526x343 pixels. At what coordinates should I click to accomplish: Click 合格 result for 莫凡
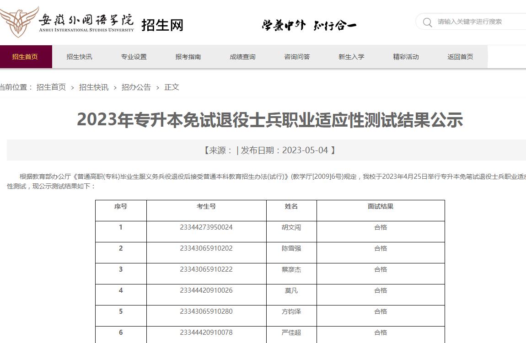pyautogui.click(x=381, y=290)
